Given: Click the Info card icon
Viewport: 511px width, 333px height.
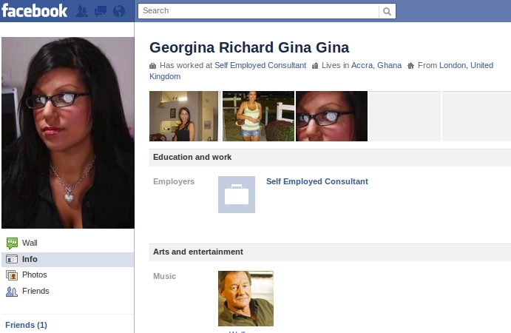Looking at the screenshot, I should coord(12,259).
